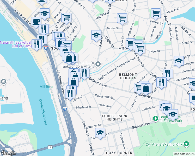The width and height of the screenshot is (195, 156).
Task: Click the Cyr Arena Skating Rink pin
Action: coord(186,144)
